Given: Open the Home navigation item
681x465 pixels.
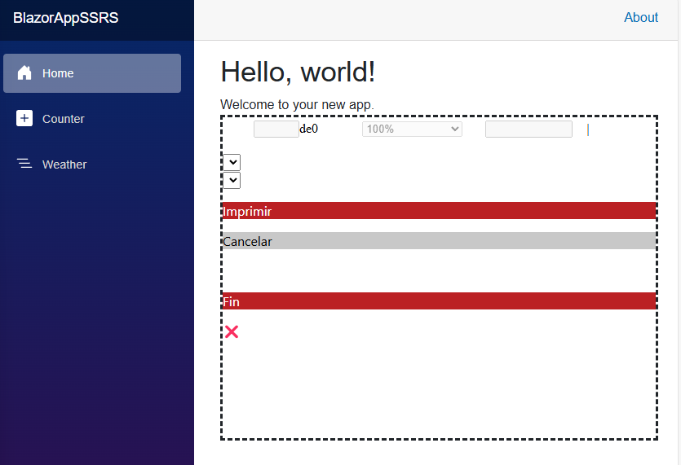Looking at the screenshot, I should point(92,73).
